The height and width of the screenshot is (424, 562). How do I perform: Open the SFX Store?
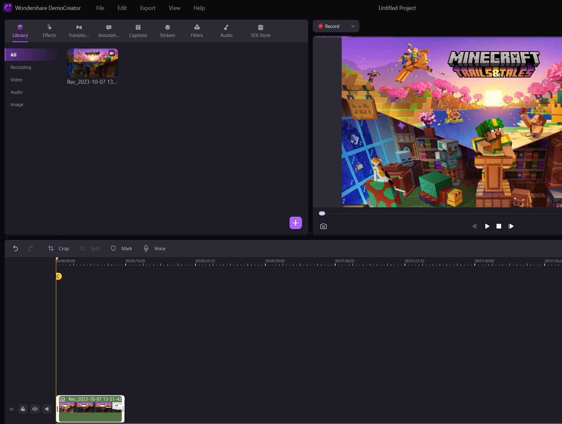coord(261,31)
